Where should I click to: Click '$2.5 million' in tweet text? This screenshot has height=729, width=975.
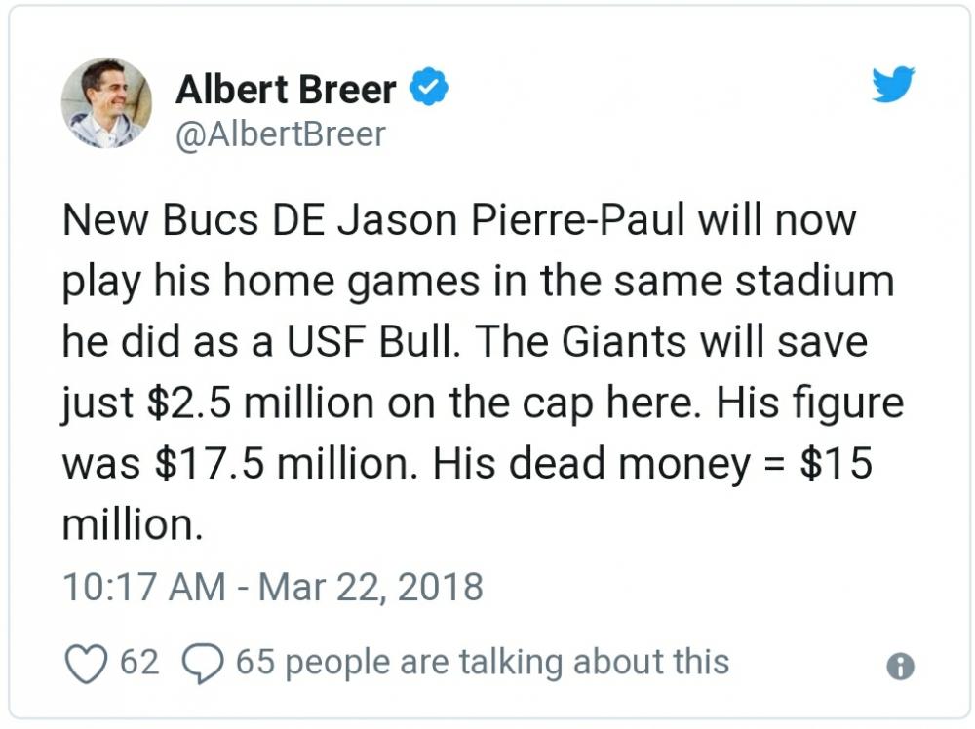(260, 403)
